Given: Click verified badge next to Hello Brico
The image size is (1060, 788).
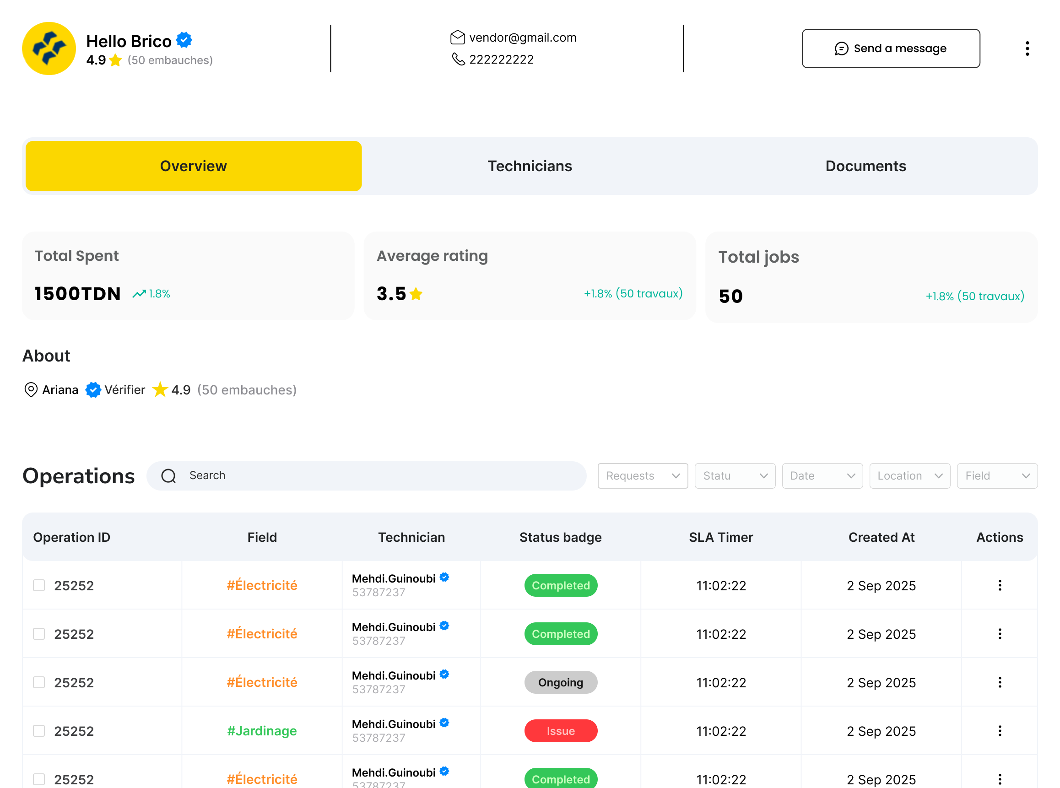Looking at the screenshot, I should pyautogui.click(x=184, y=40).
